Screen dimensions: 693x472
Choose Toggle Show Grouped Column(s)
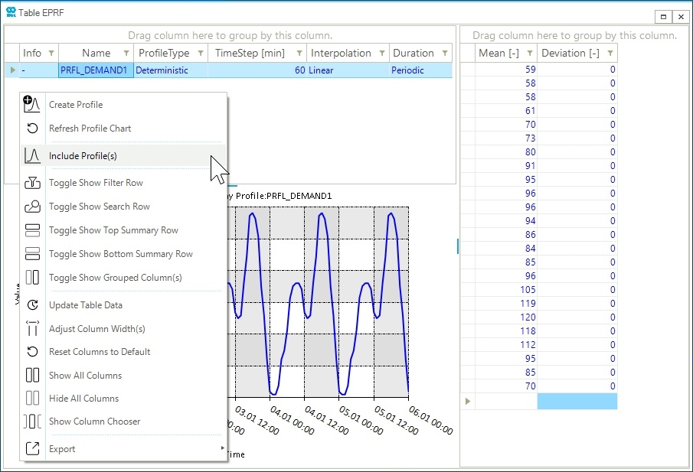tap(115, 278)
